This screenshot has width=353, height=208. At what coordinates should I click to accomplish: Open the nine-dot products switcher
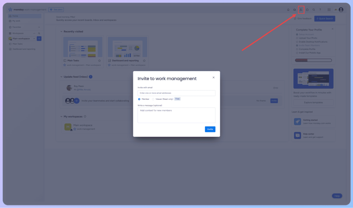pos(329,10)
